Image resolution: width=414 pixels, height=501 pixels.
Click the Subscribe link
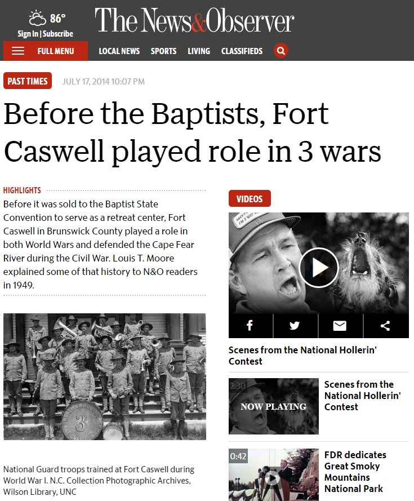[x=58, y=34]
